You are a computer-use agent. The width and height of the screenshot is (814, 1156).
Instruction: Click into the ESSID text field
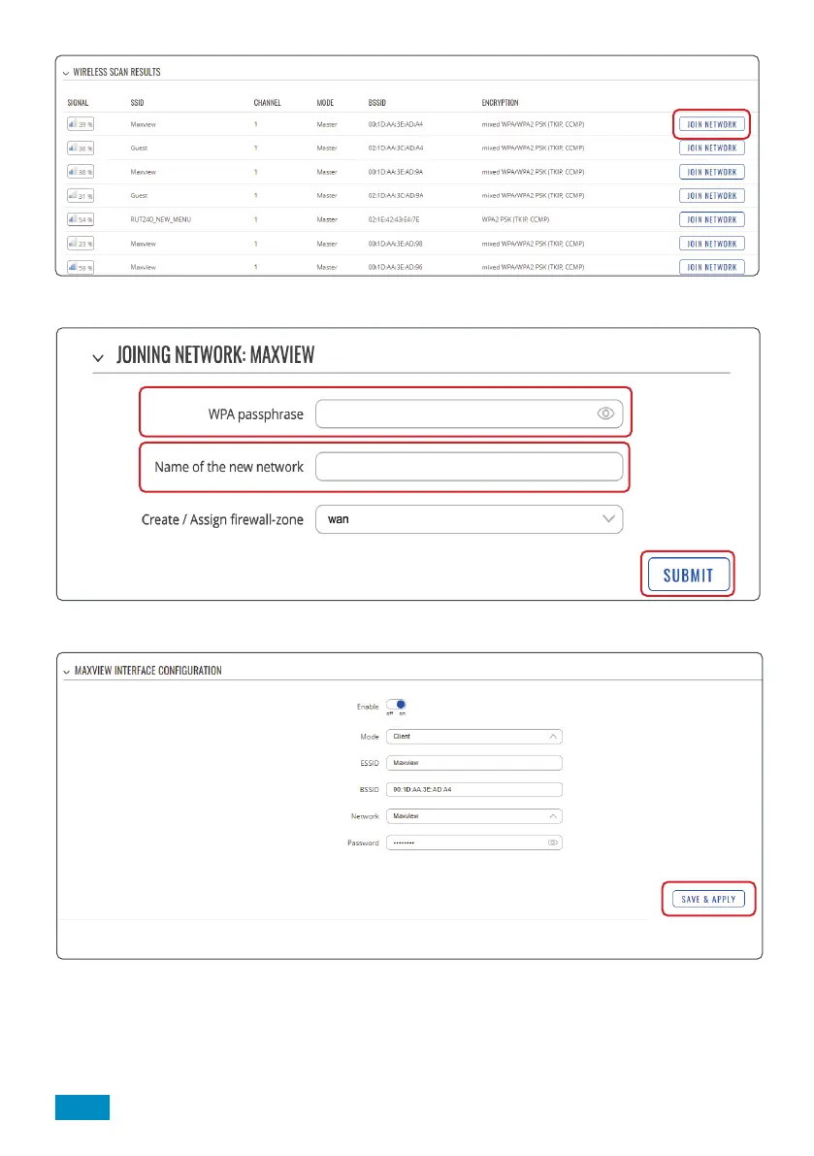pos(473,763)
